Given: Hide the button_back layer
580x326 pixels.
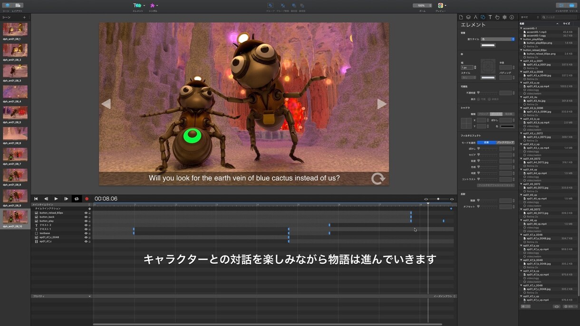Looking at the screenshot, I should [86, 217].
